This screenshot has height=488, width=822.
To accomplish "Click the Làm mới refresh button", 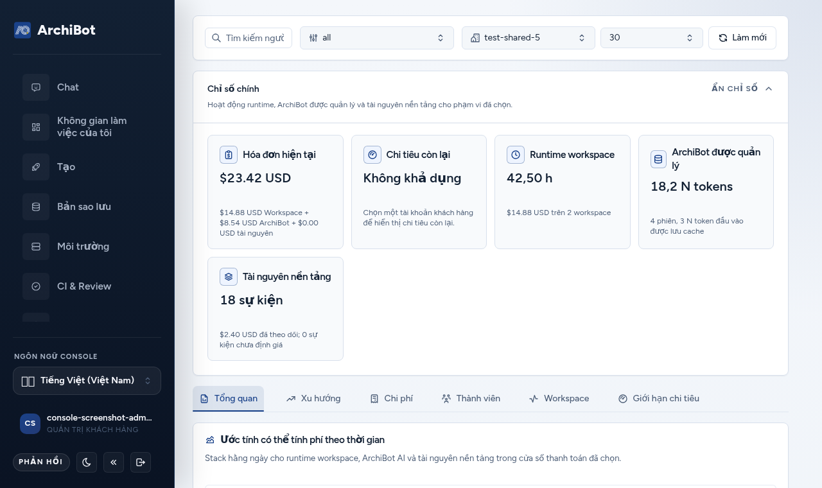I will point(742,38).
